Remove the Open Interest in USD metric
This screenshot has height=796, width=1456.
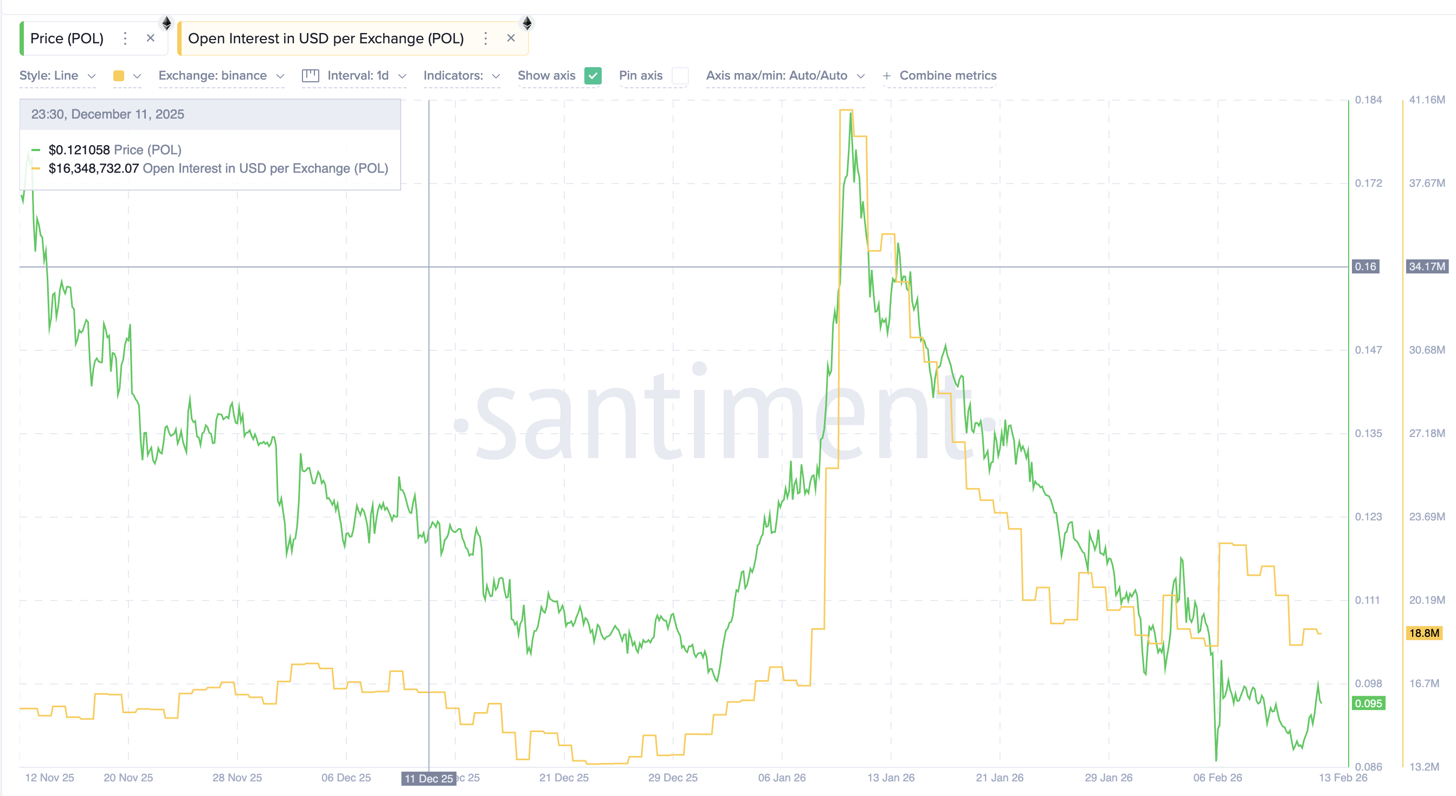pyautogui.click(x=511, y=38)
